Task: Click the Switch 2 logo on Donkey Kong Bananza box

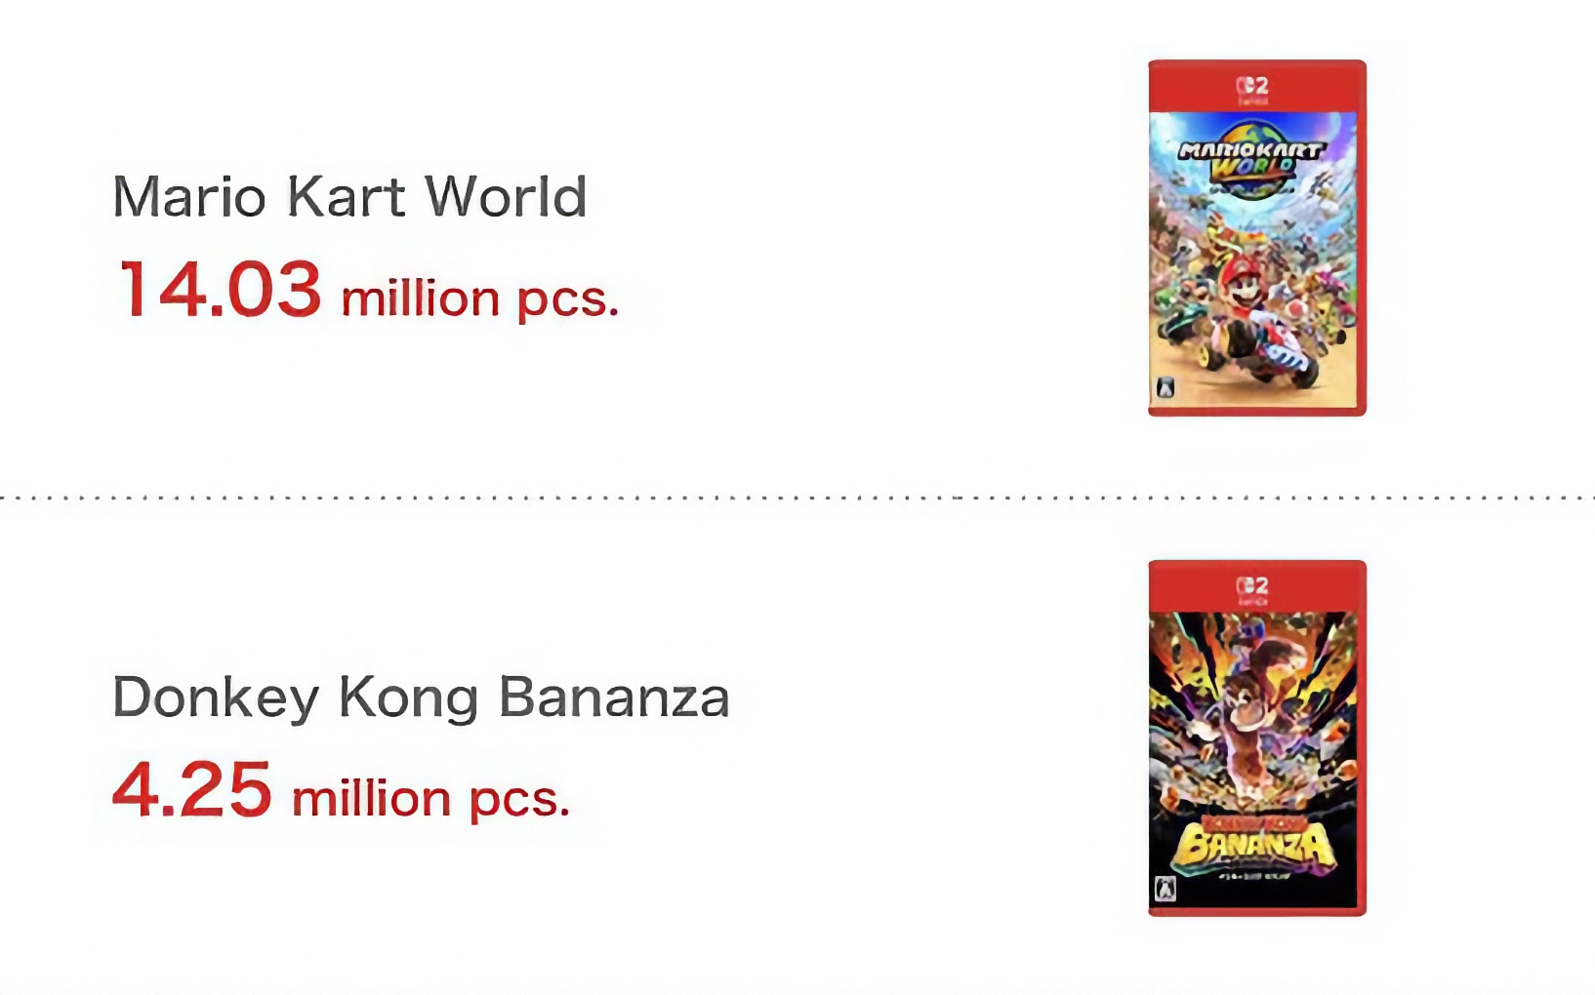Action: (x=1252, y=588)
